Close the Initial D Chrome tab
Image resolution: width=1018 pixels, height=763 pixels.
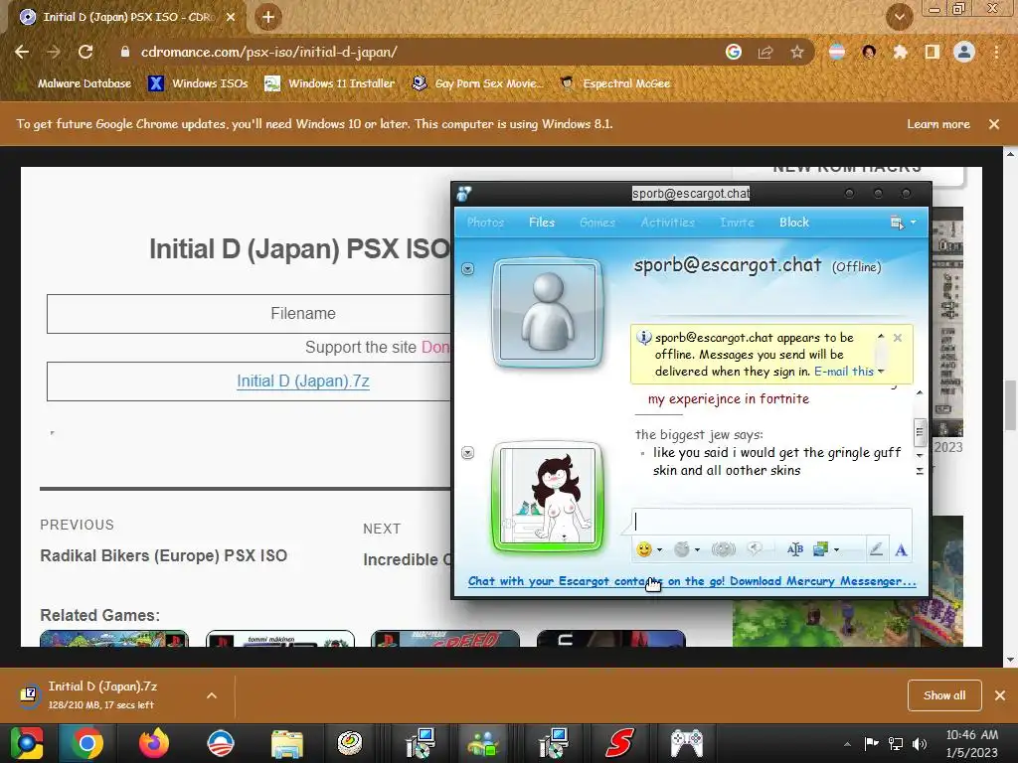(x=231, y=18)
